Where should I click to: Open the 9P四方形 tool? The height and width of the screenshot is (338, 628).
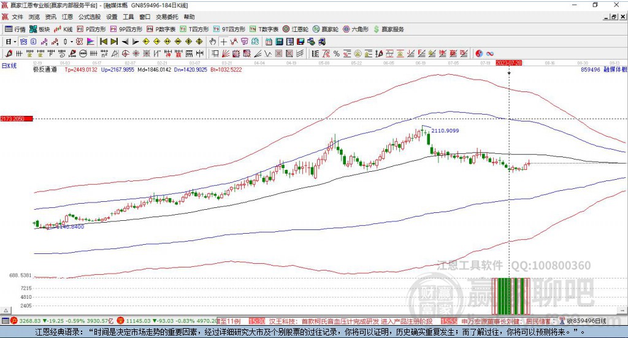pyautogui.click(x=126, y=29)
